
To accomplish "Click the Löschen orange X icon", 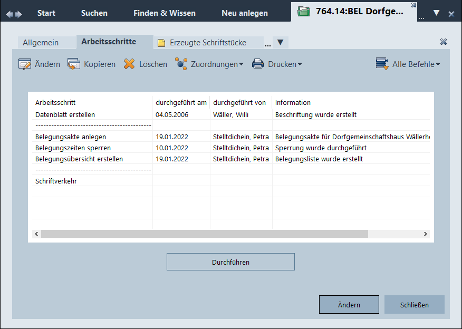I will tap(129, 64).
